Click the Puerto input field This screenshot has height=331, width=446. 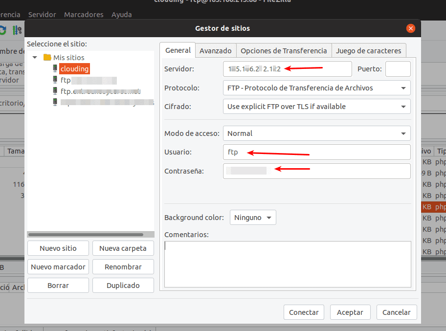click(x=398, y=69)
